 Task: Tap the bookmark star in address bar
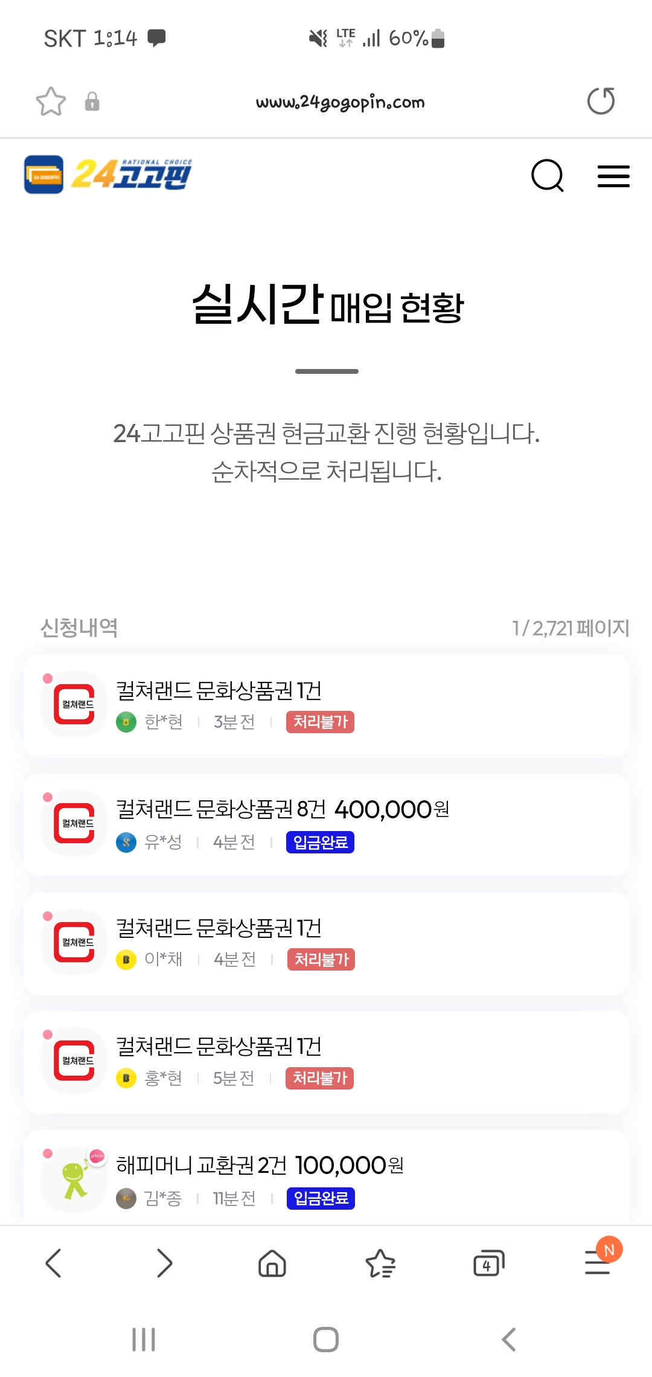point(51,101)
